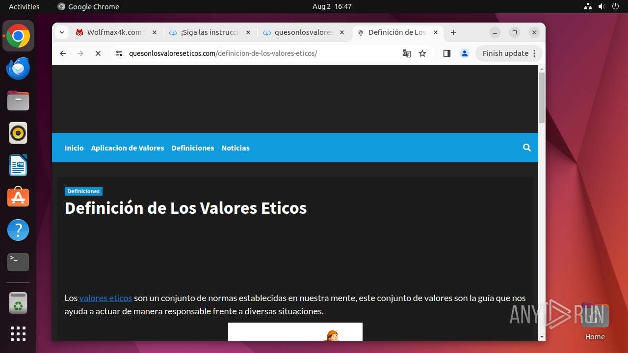Bookmark this page with the star

pyautogui.click(x=422, y=53)
